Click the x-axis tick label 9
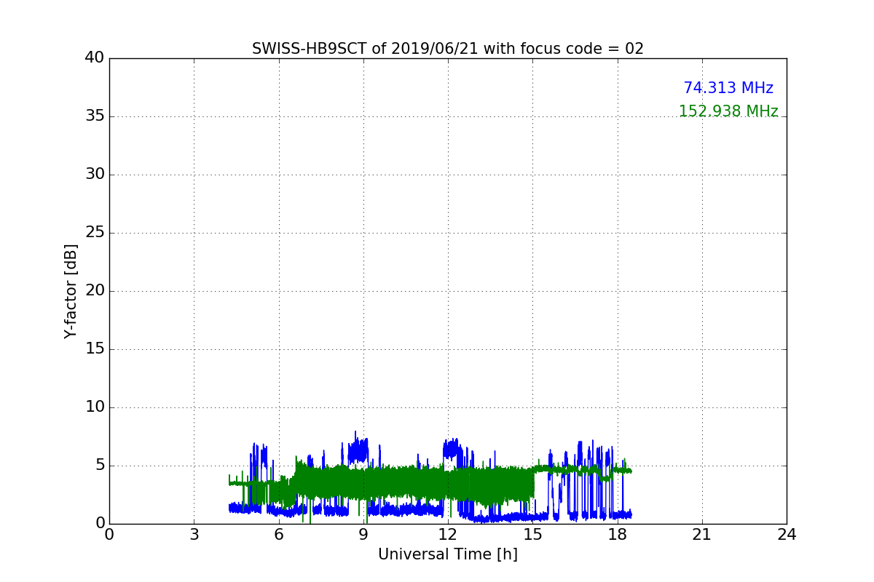874x582 pixels. pos(363,535)
